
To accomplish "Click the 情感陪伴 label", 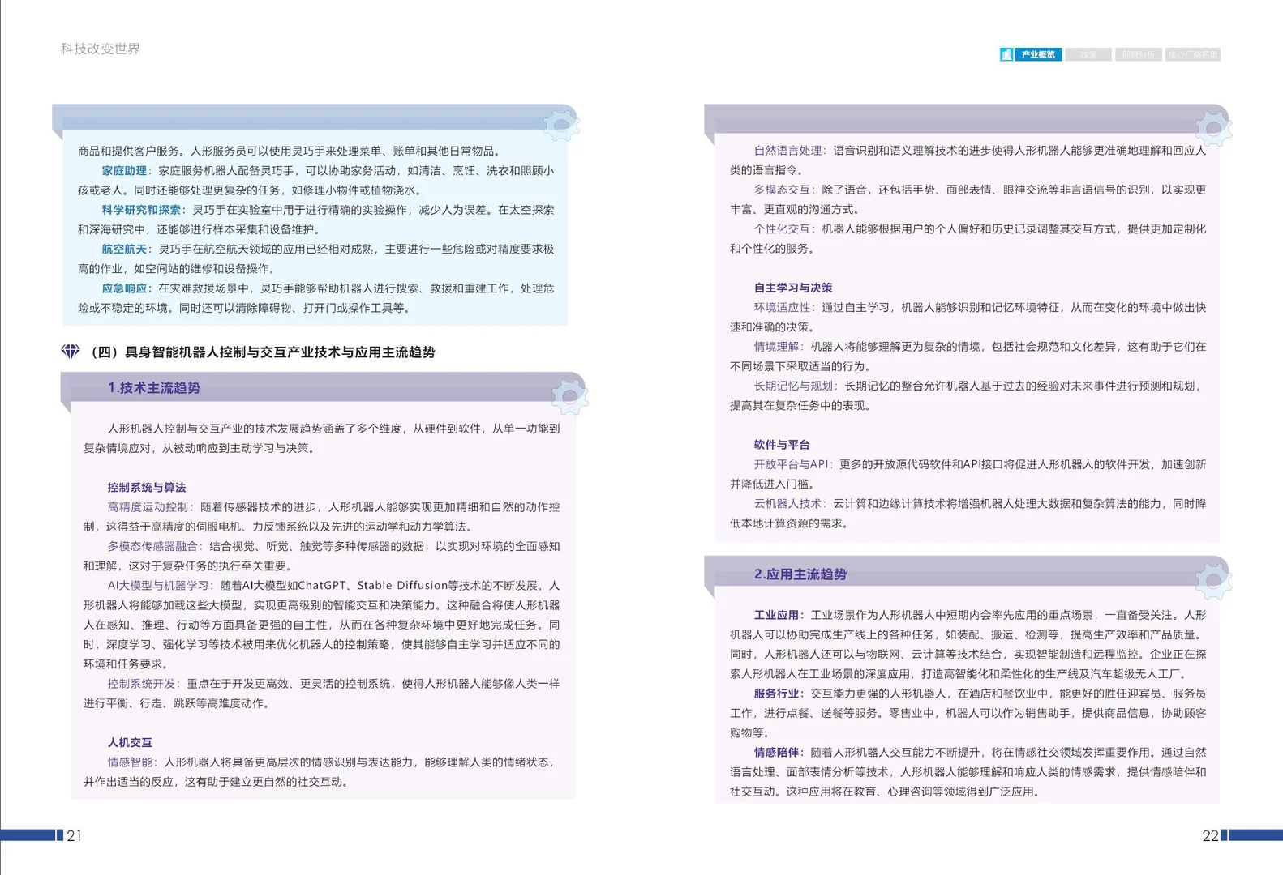I will [776, 752].
